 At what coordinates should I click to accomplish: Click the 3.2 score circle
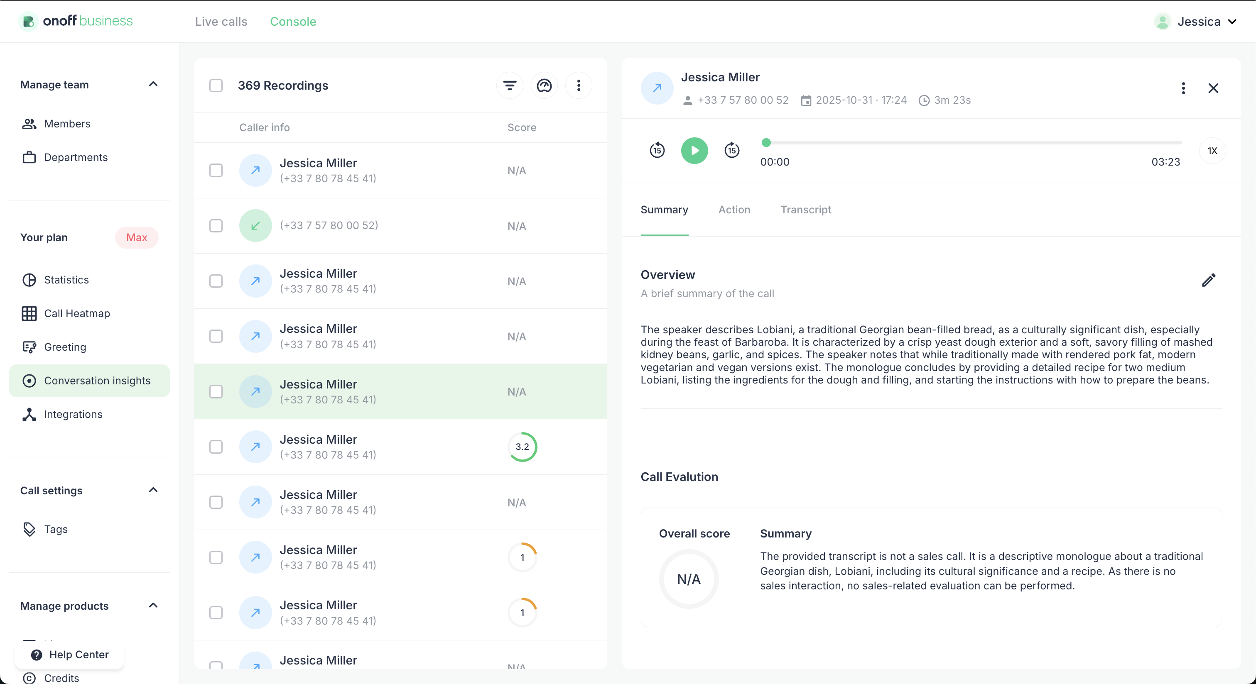(522, 447)
